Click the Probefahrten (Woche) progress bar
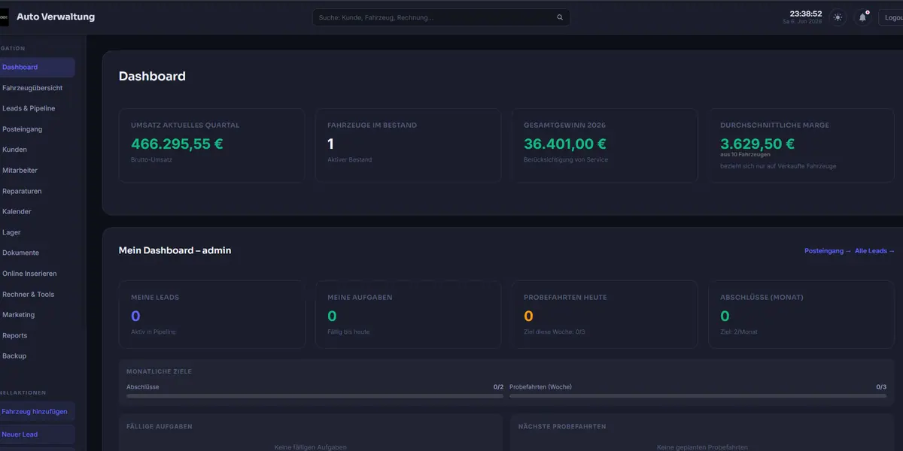This screenshot has height=451, width=903. tap(698, 395)
